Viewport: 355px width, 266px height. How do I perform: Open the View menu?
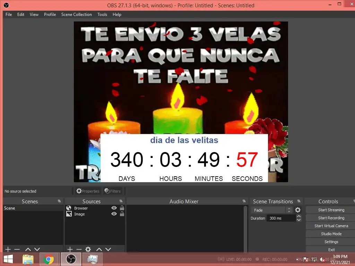click(x=34, y=15)
